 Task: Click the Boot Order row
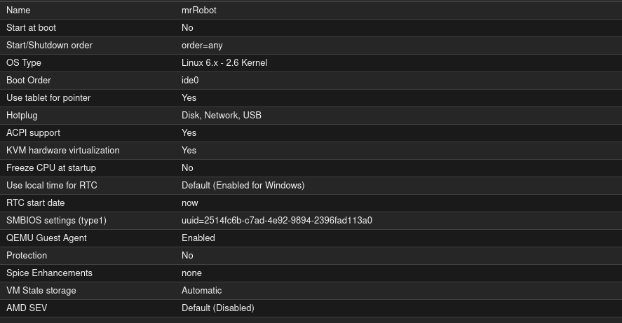(x=29, y=81)
